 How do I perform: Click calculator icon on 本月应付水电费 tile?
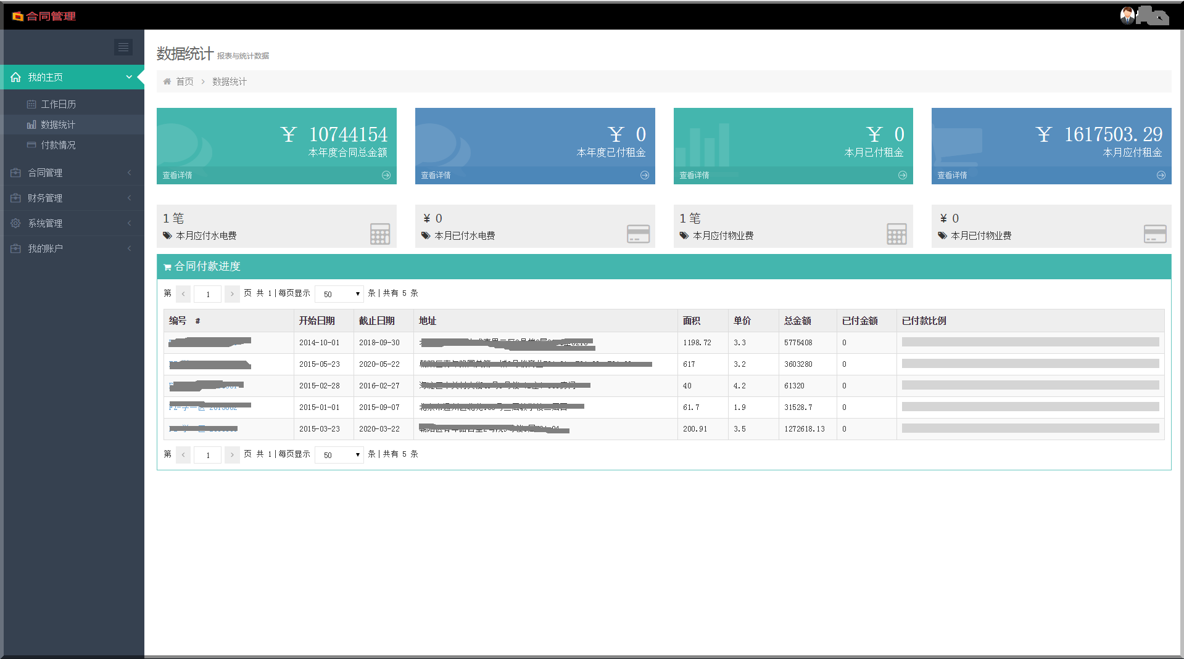tap(380, 234)
